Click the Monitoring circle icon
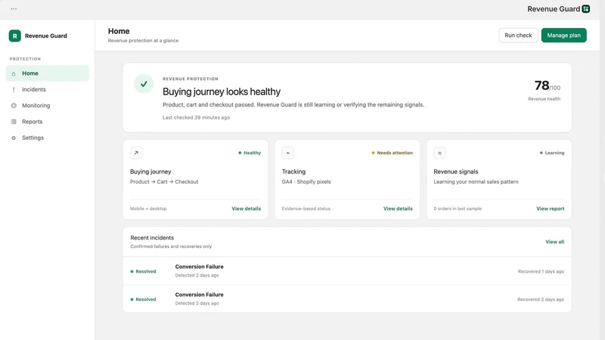605x340 pixels. click(x=14, y=106)
